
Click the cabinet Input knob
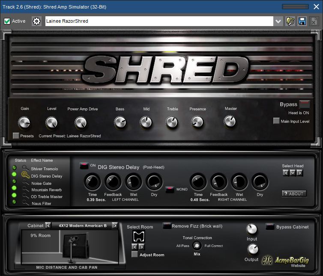pos(252,229)
